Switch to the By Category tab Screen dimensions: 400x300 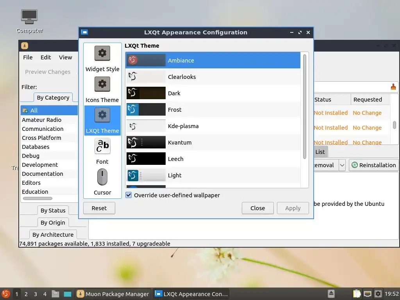click(x=53, y=98)
